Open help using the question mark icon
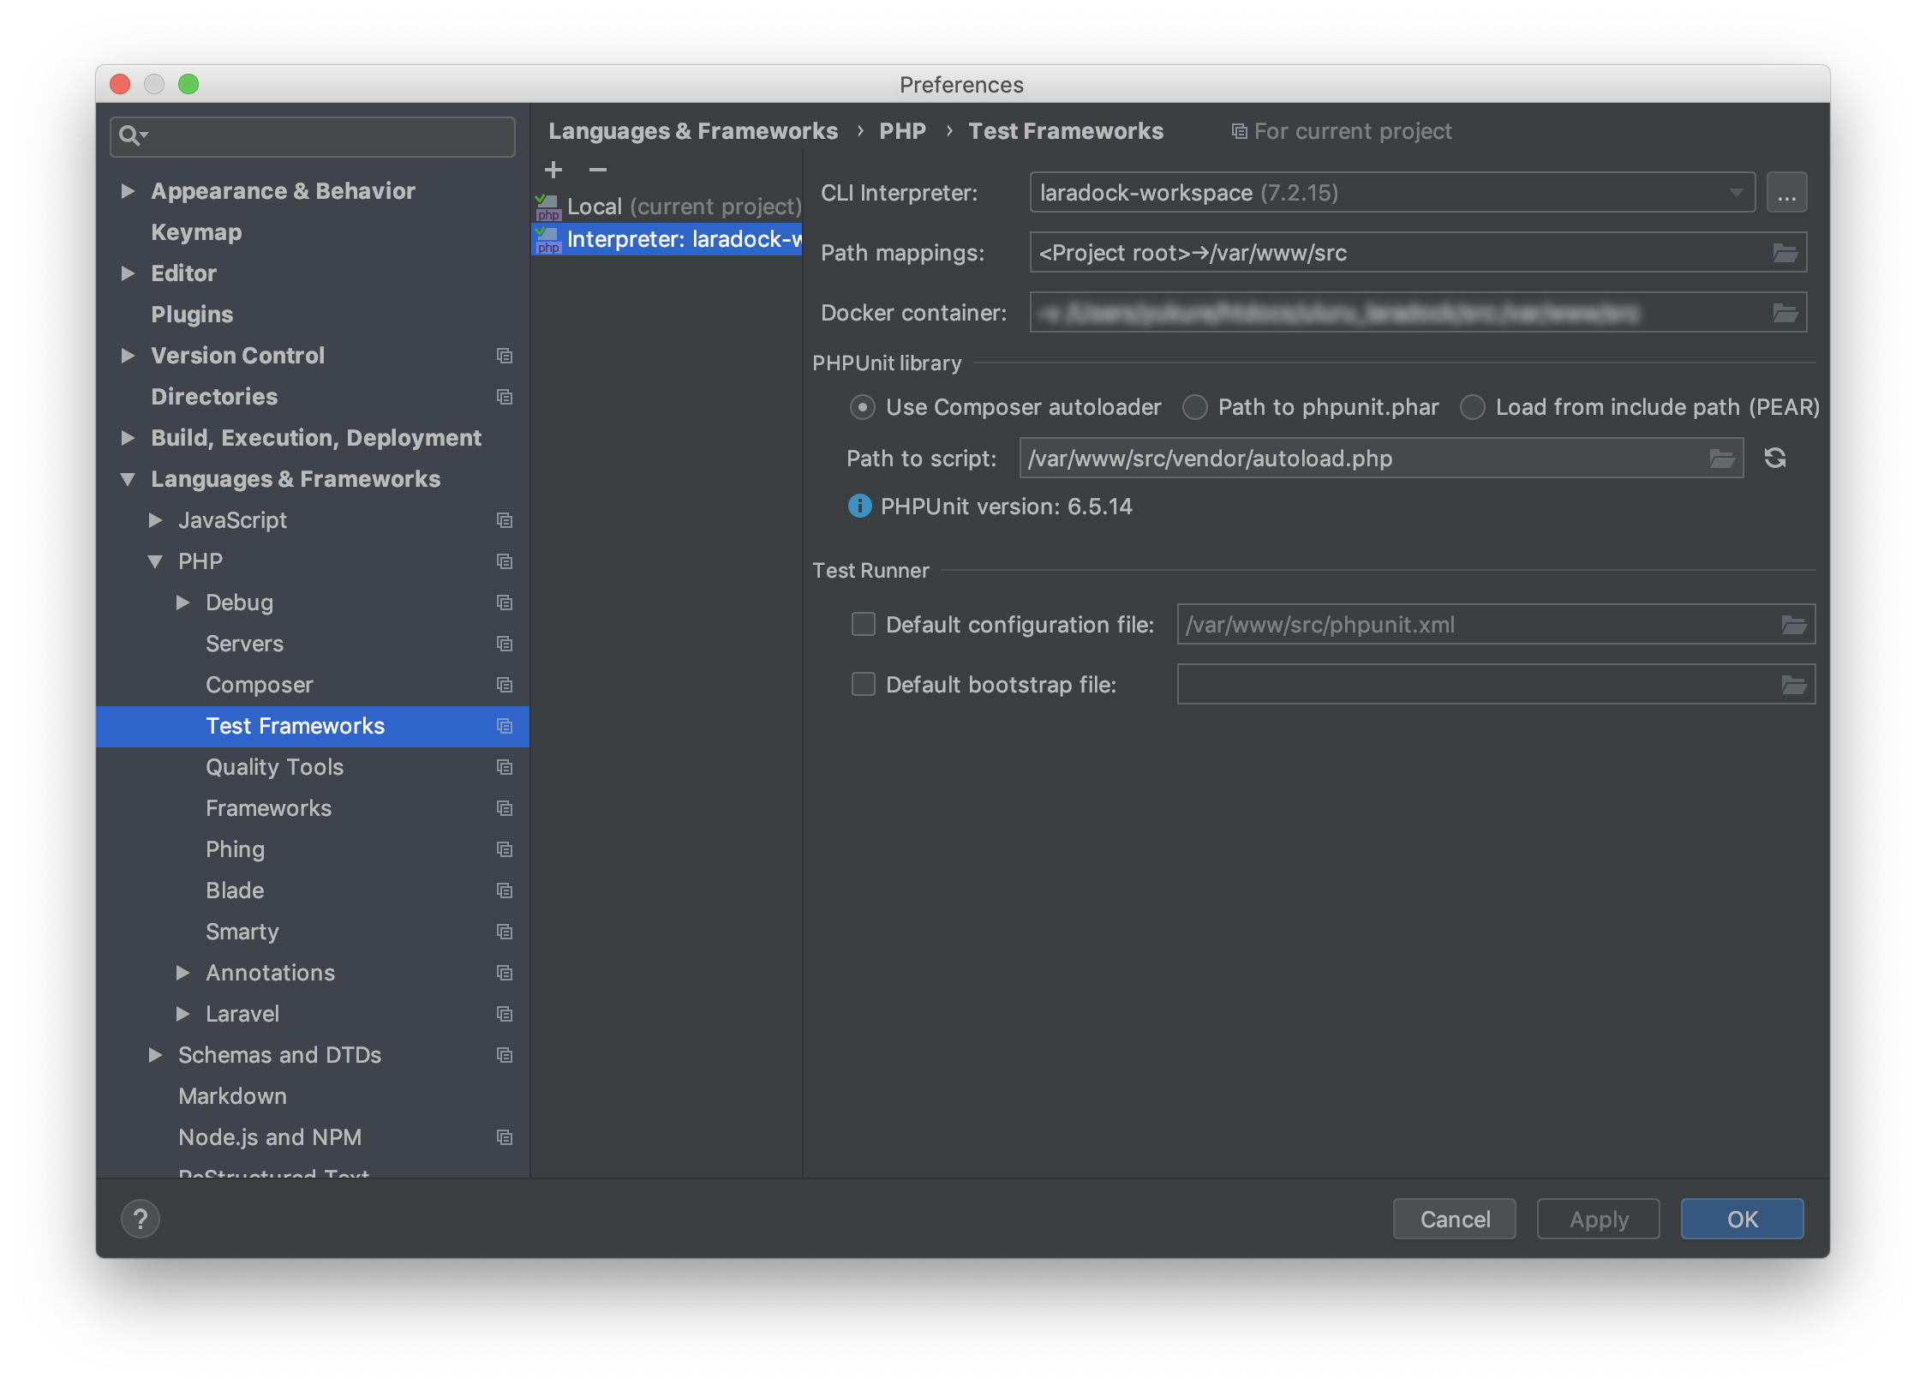The image size is (1926, 1385). [140, 1218]
